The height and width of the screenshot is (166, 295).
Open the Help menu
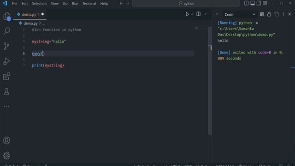pyautogui.click(x=104, y=4)
